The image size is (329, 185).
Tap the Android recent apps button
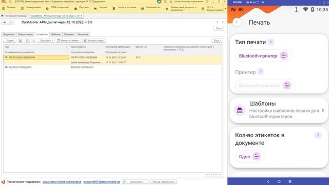(x=290, y=181)
